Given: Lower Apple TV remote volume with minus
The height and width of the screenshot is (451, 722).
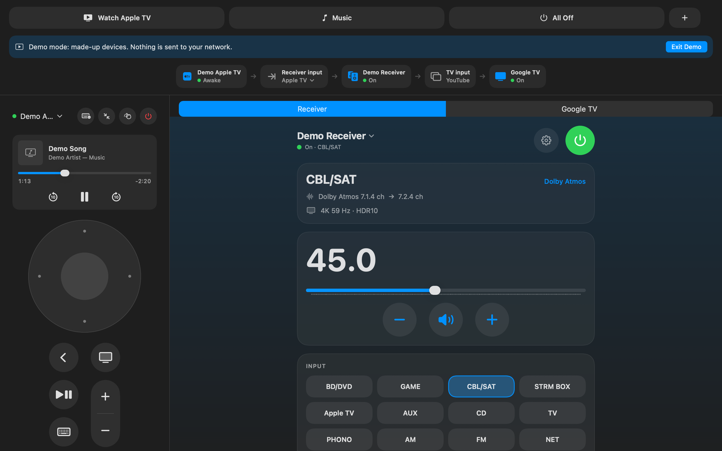Looking at the screenshot, I should click(105, 430).
